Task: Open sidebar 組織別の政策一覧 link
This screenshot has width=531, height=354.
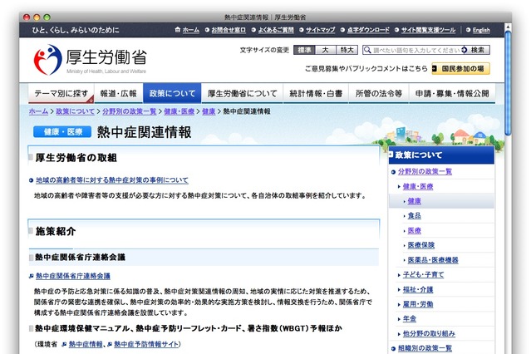Action: click(425, 348)
